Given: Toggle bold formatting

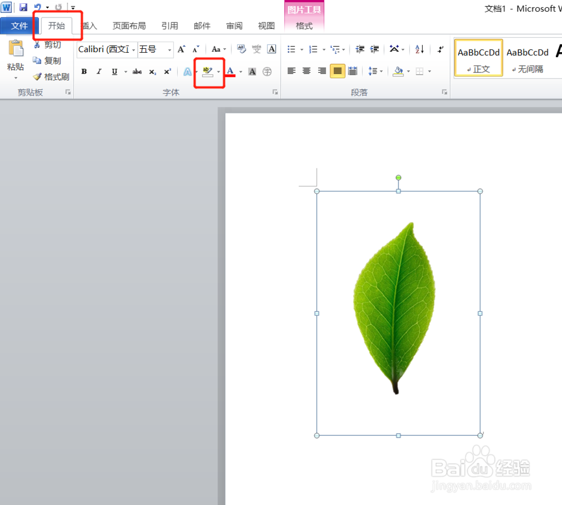Looking at the screenshot, I should coord(84,71).
